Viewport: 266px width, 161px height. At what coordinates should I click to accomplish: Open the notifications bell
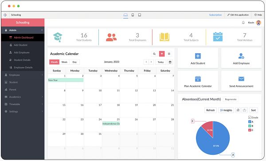tap(243, 23)
